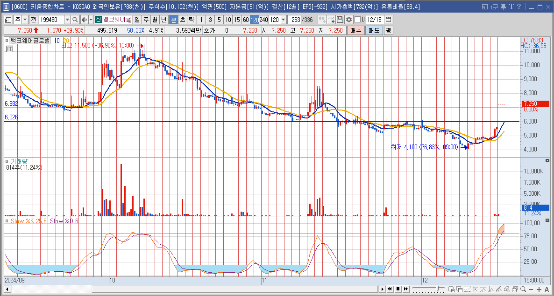Screen dimensions: 554x296
Task: Click the stop button in the replay controls
Action: [x=398, y=289]
